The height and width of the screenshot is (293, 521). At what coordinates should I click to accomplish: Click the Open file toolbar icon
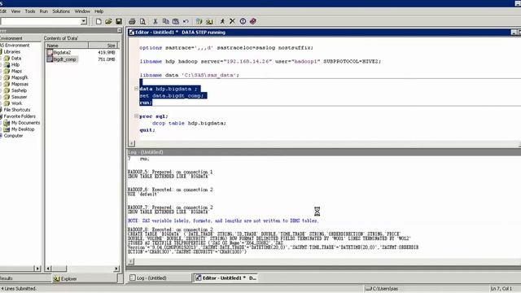(108, 21)
